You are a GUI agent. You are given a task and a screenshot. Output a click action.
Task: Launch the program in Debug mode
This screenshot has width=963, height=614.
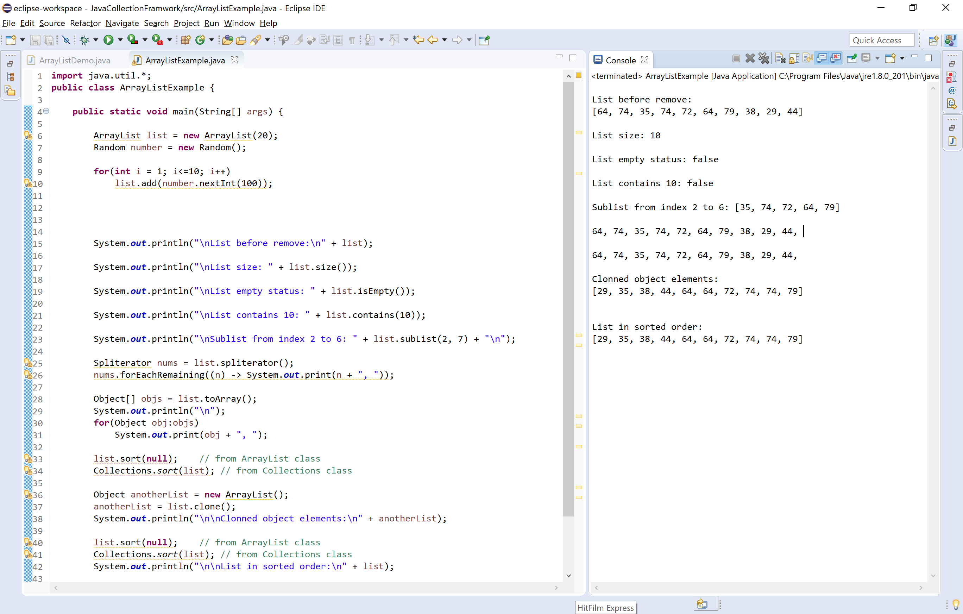(86, 40)
